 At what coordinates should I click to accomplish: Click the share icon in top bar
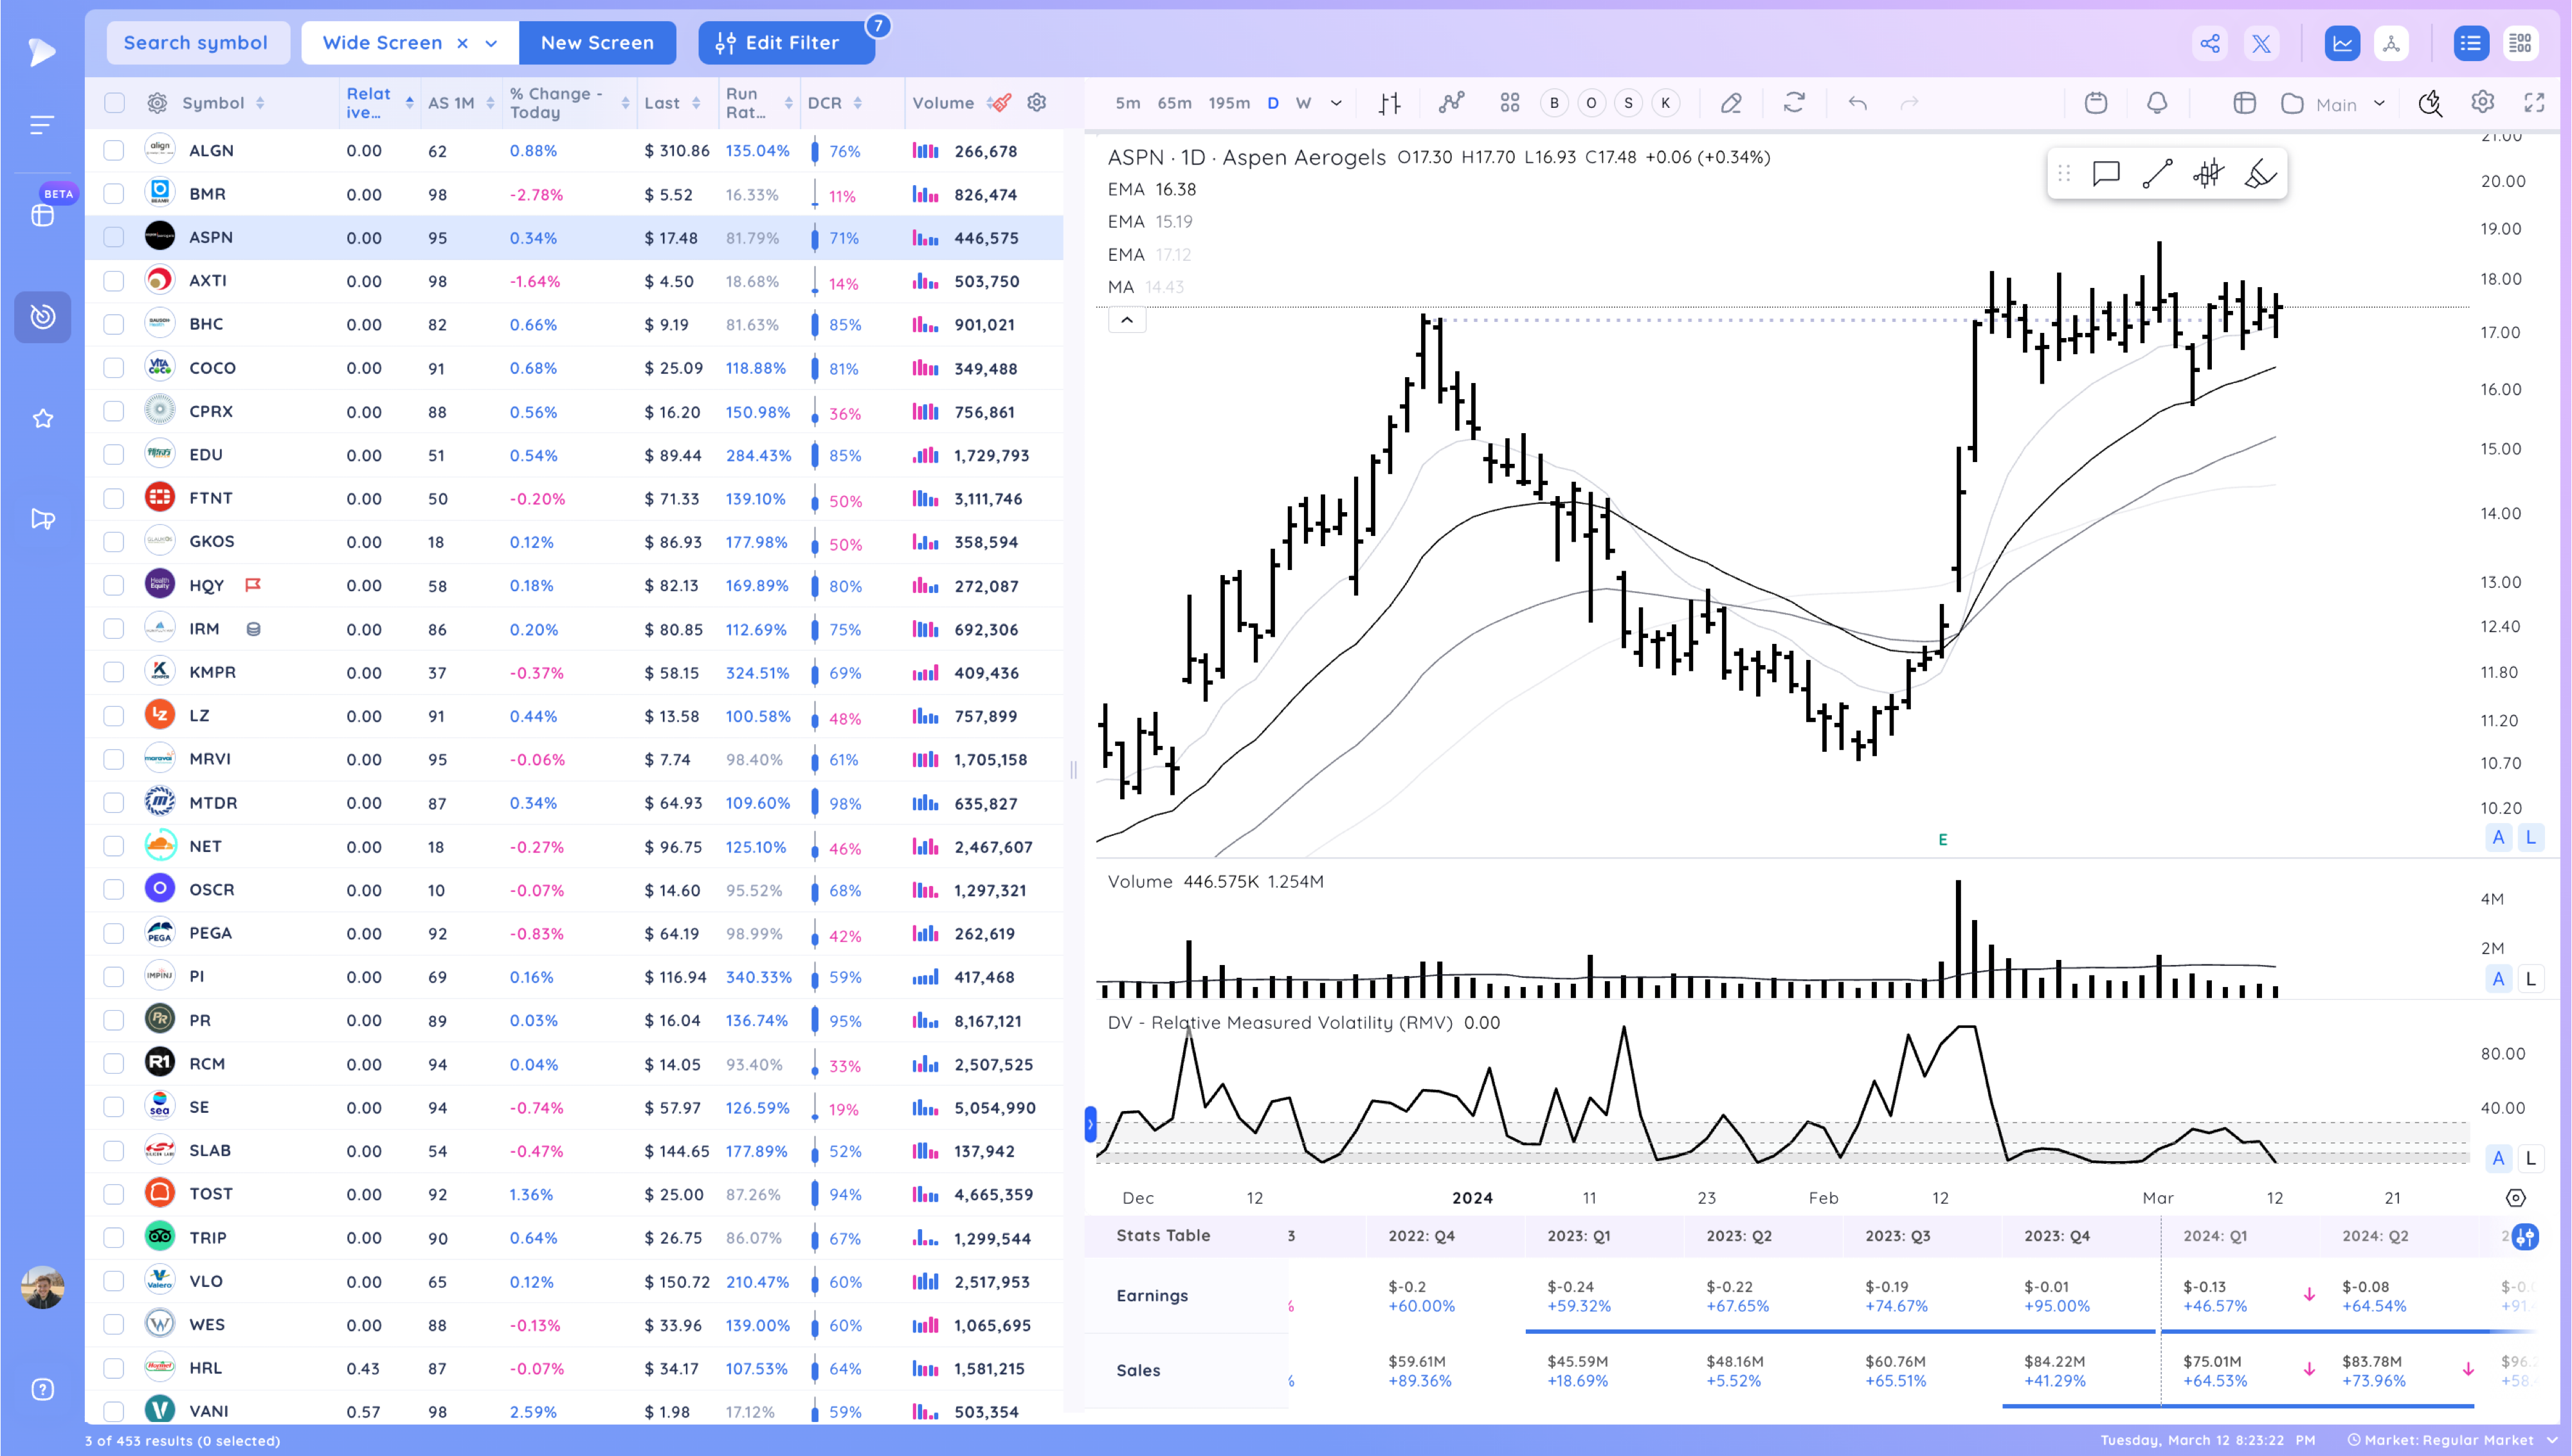(x=2210, y=44)
